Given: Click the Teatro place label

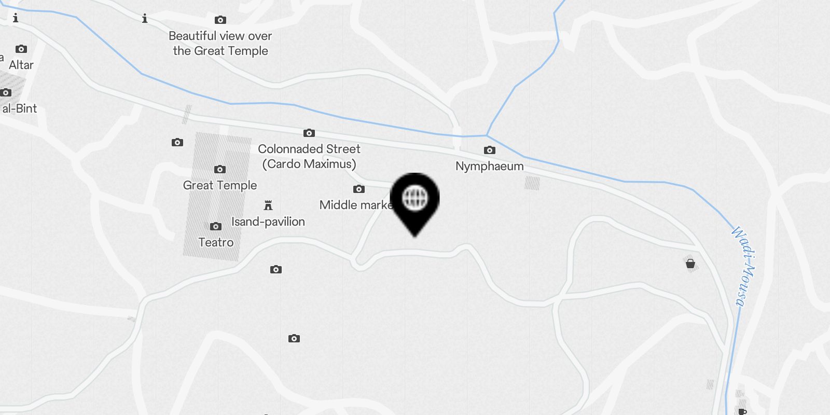Looking at the screenshot, I should click(216, 242).
